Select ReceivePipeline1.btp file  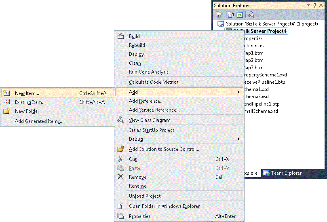pyautogui.click(x=265, y=82)
